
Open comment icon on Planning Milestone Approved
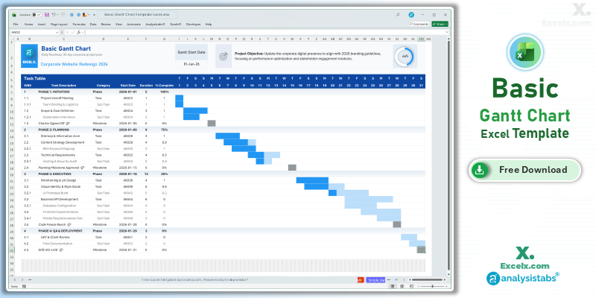[x=82, y=168]
